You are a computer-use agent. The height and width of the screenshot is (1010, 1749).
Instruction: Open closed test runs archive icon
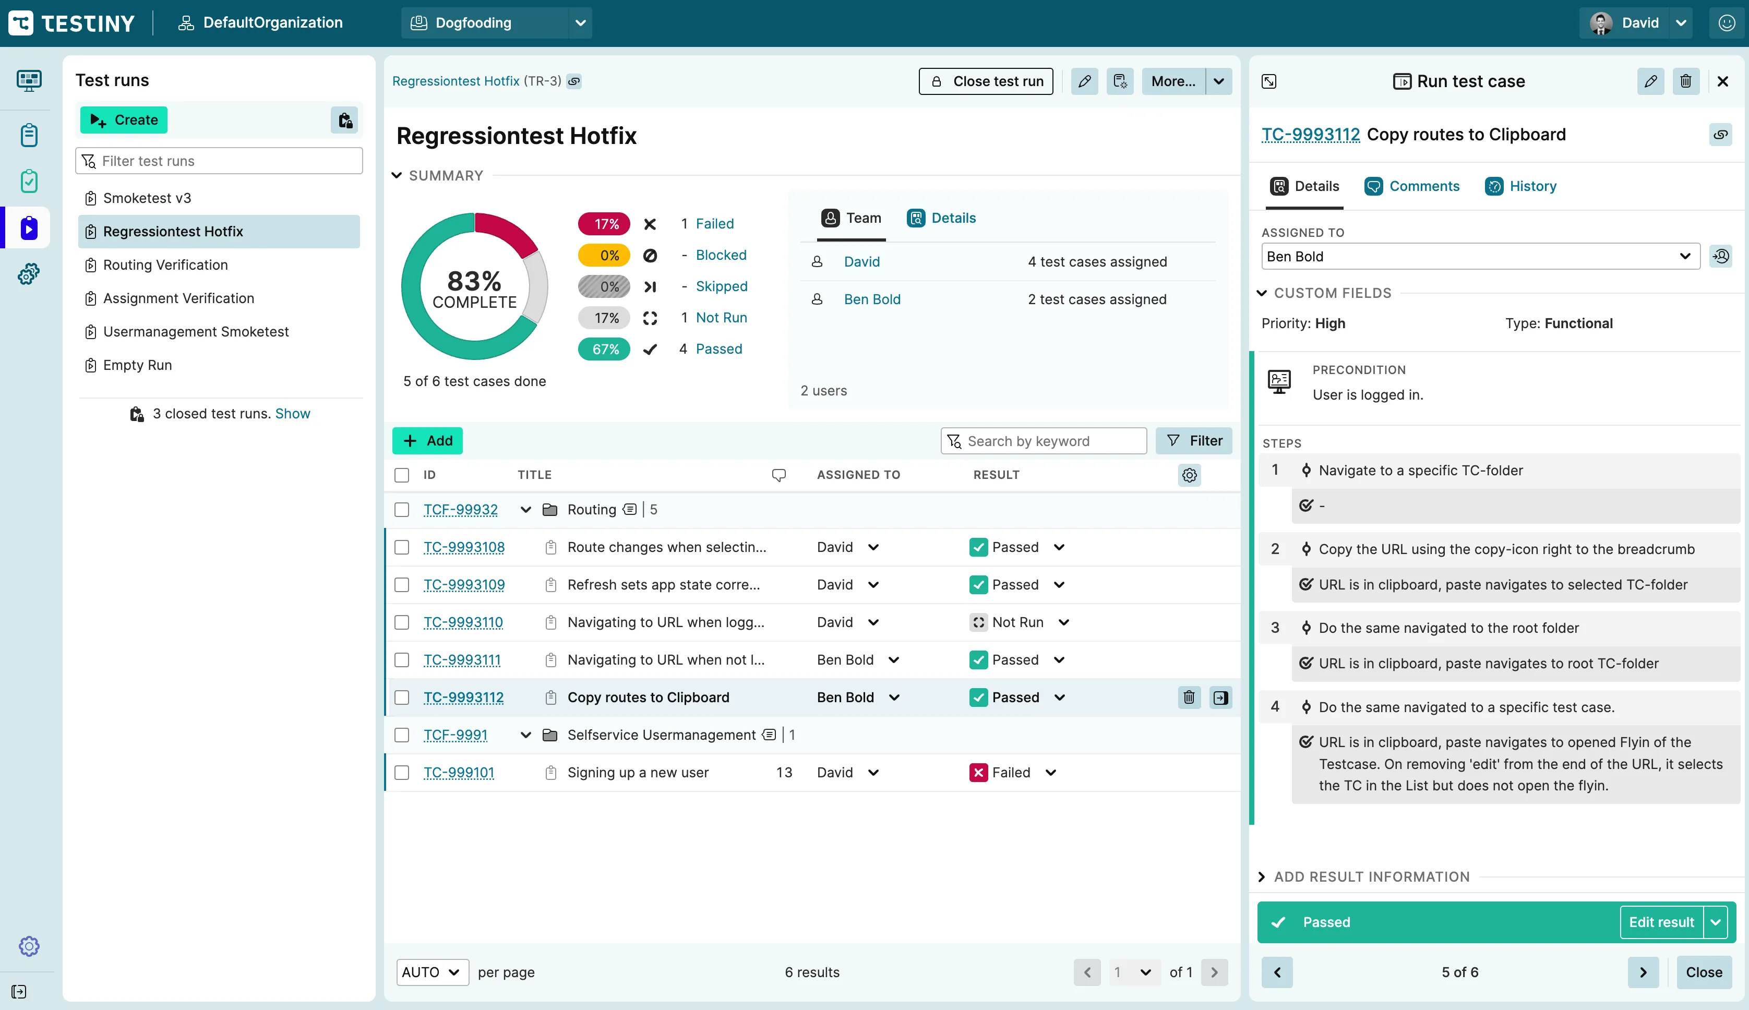point(344,120)
